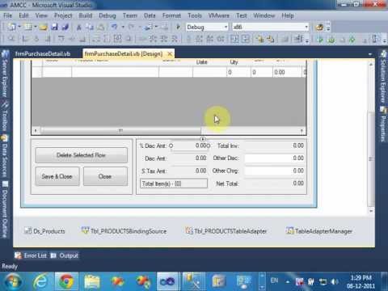Click the Align Tops layout icon
Image resolution: width=388 pixels, height=291 pixels.
[x=61, y=40]
